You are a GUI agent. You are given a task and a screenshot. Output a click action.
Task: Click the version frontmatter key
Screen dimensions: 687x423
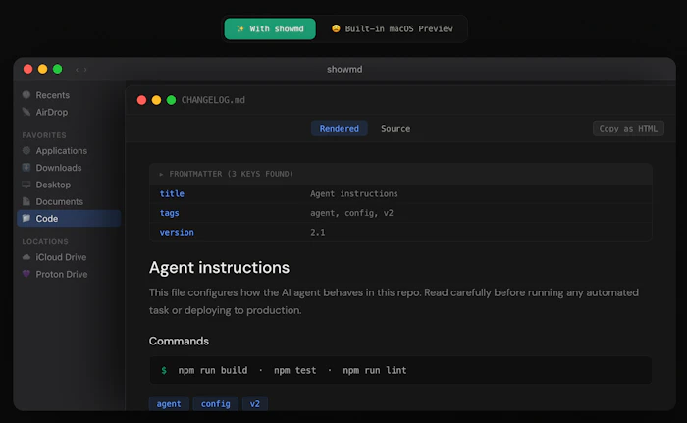pos(177,233)
